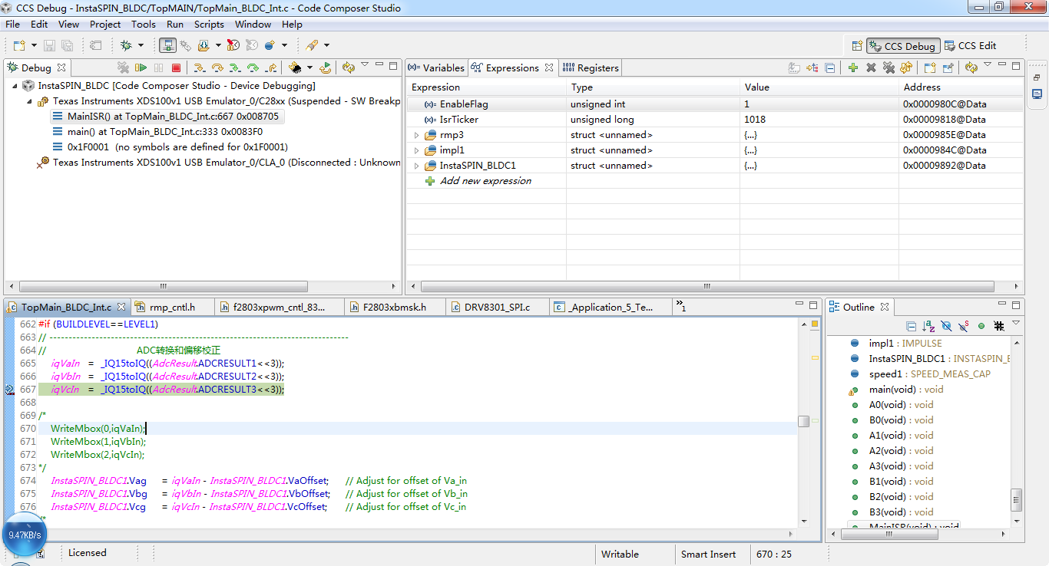Click the Step Into debug icon
Screen dimensions: 1049x566
(200, 68)
